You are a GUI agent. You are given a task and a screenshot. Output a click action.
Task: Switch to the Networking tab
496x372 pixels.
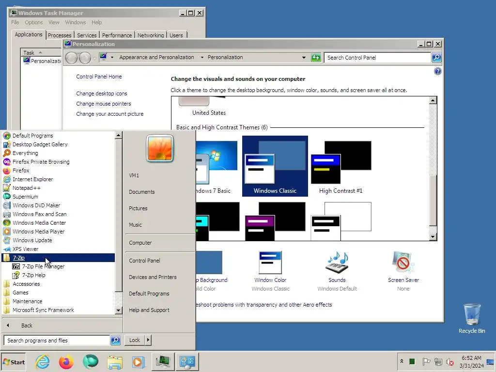[151, 35]
